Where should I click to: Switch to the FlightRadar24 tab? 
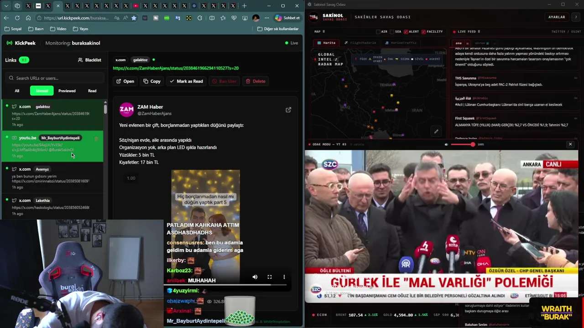(x=360, y=43)
